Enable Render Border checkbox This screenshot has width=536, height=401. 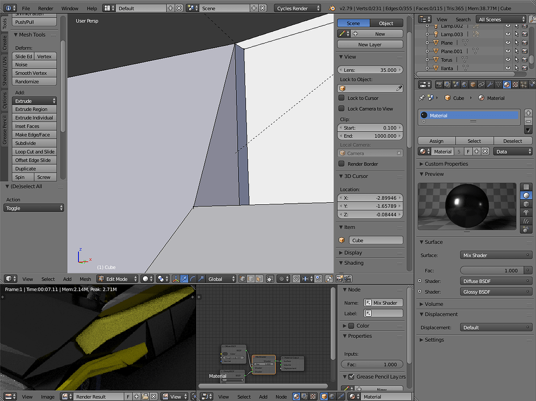[341, 164]
